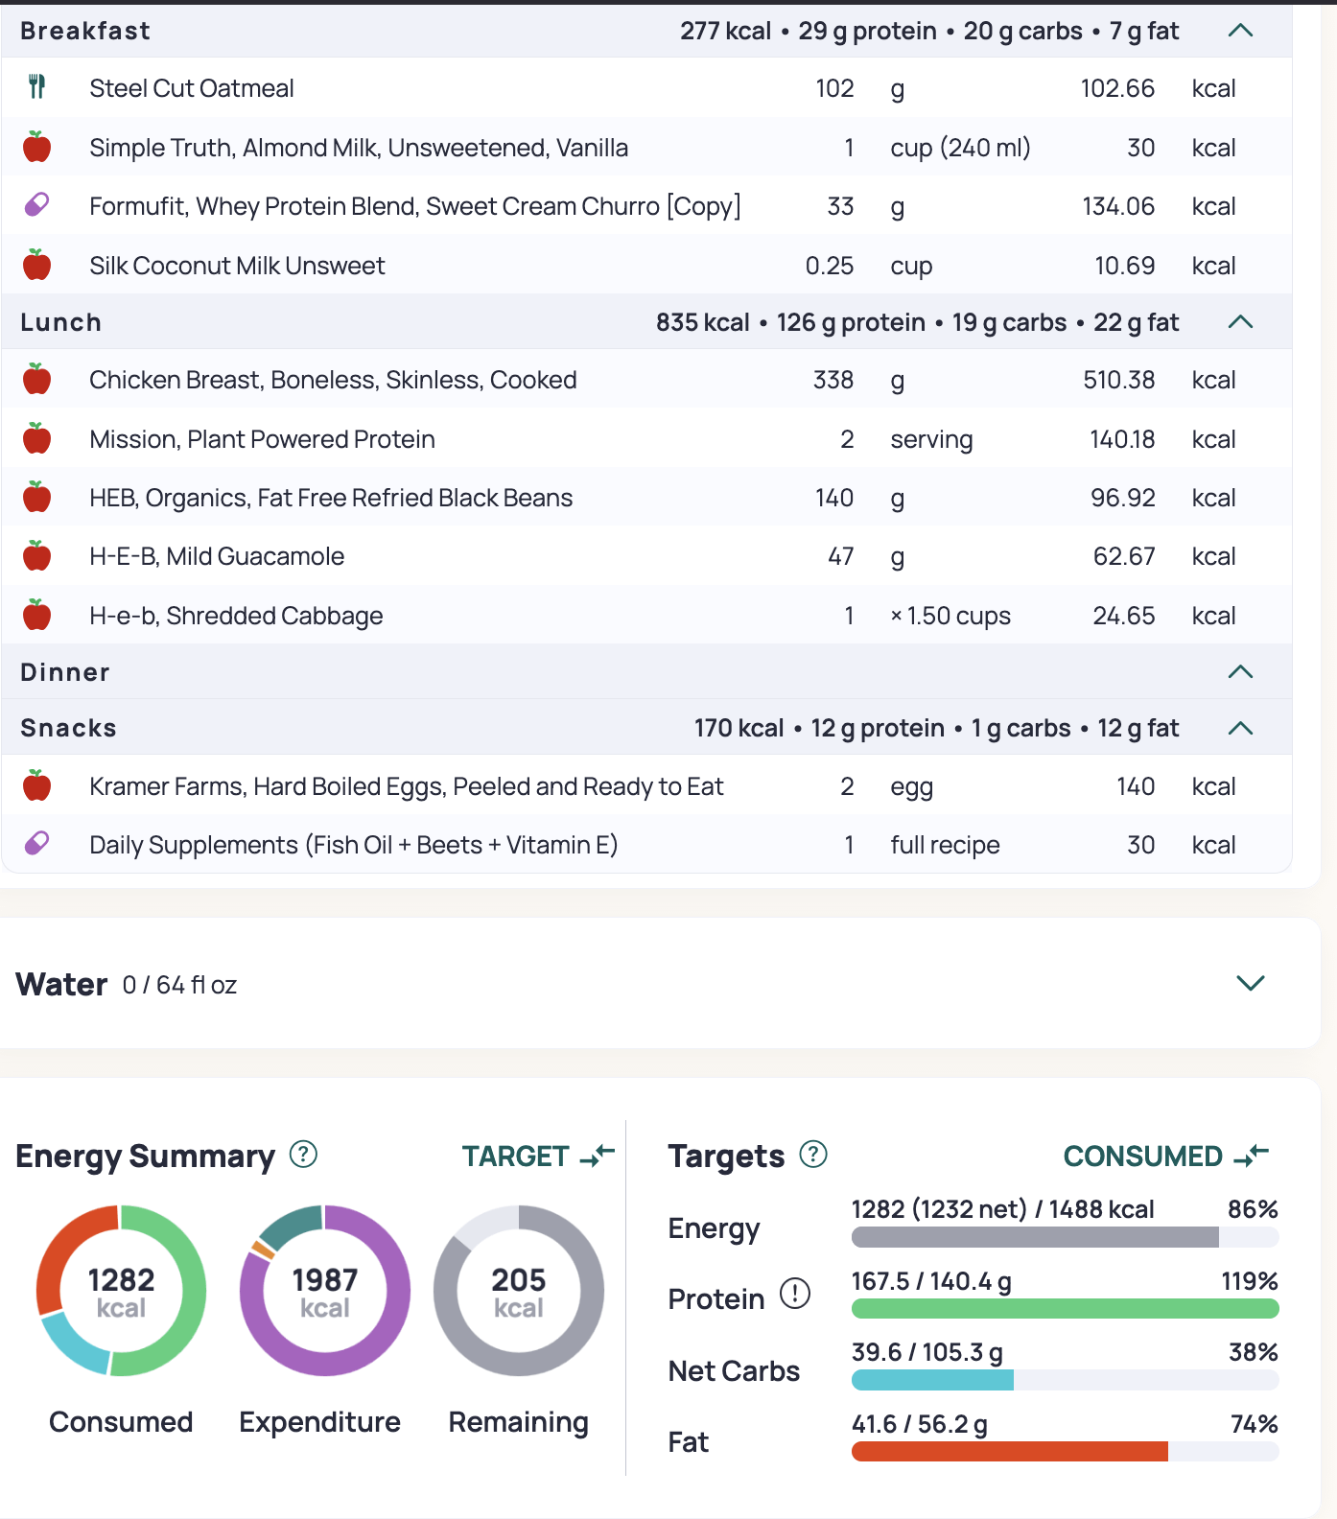Open the Targets help question mark icon

click(x=813, y=1155)
